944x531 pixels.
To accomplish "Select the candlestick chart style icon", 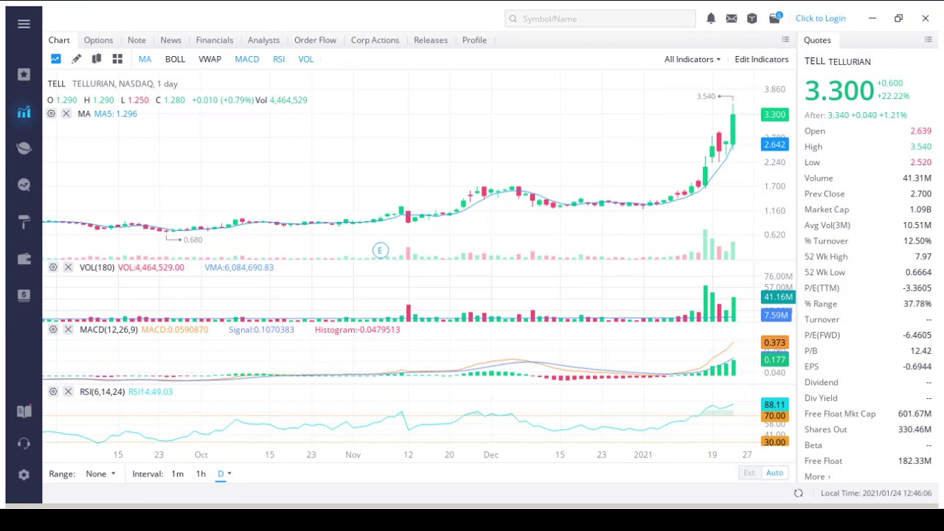I will [97, 59].
